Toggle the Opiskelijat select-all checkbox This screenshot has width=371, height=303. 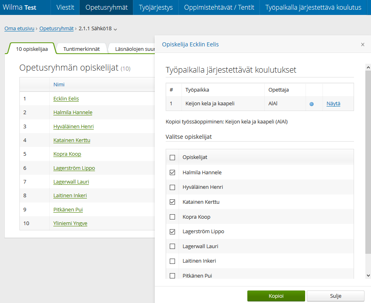[173, 157]
